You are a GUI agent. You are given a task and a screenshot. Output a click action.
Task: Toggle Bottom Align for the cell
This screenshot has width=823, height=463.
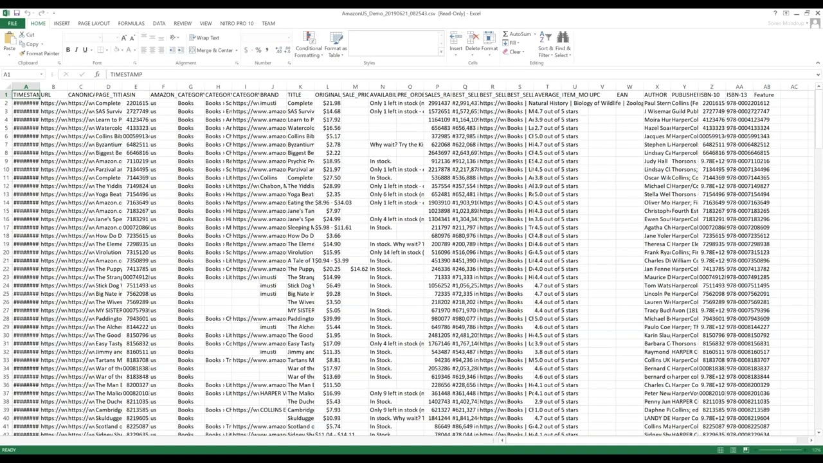(x=161, y=38)
